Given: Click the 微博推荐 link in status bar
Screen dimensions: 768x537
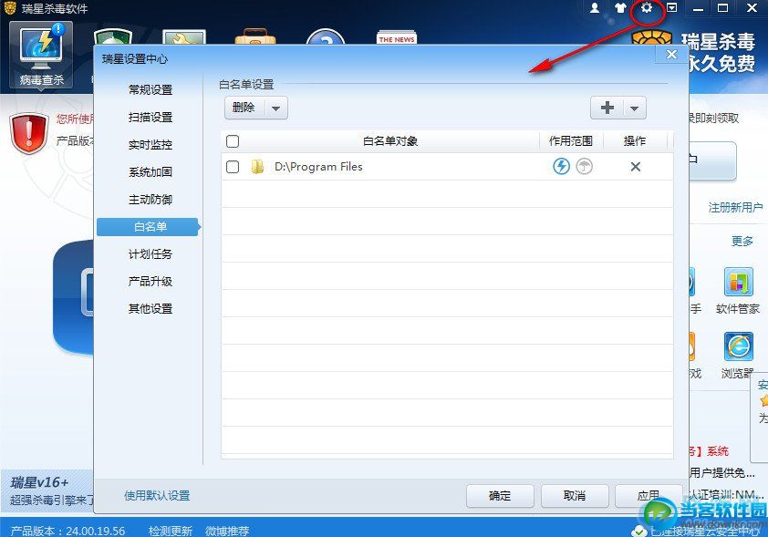Looking at the screenshot, I should click(x=227, y=531).
